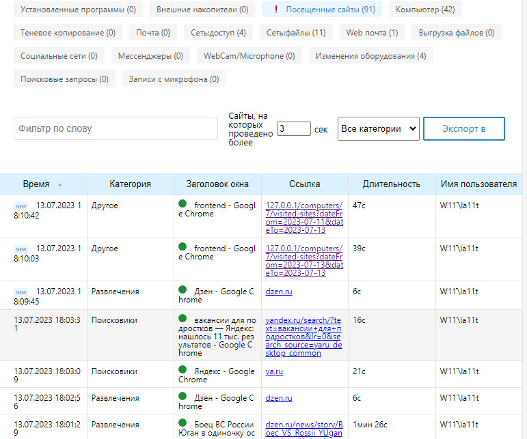Open the dzen.ru/news/story link
Image resolution: width=527 pixels, height=439 pixels.
tap(304, 429)
